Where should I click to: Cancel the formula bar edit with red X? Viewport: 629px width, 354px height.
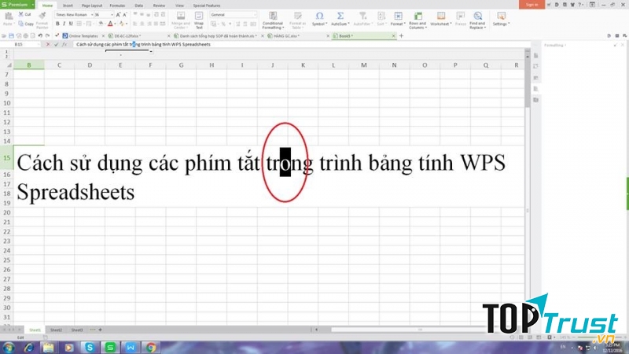[x=48, y=45]
